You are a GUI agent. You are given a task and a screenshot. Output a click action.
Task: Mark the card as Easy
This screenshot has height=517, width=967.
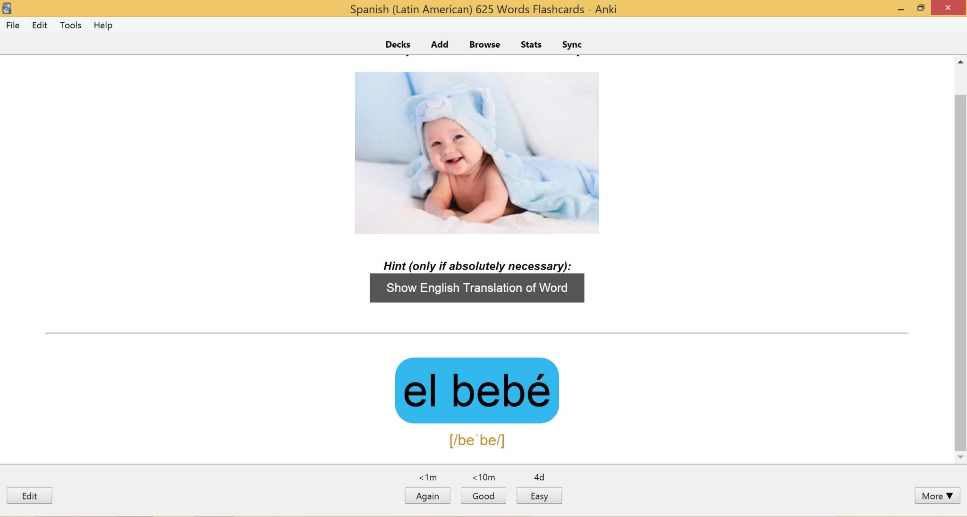pos(539,496)
